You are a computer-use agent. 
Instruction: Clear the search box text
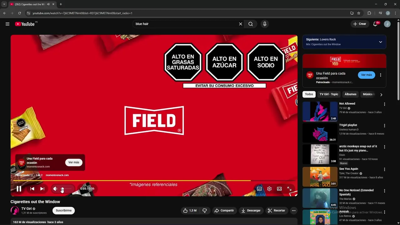(x=241, y=24)
